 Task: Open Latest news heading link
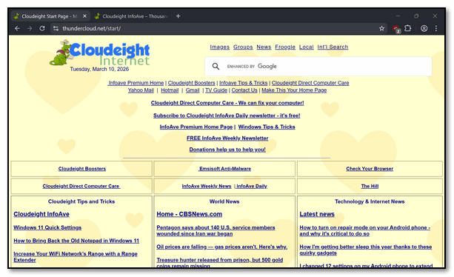click(x=317, y=214)
